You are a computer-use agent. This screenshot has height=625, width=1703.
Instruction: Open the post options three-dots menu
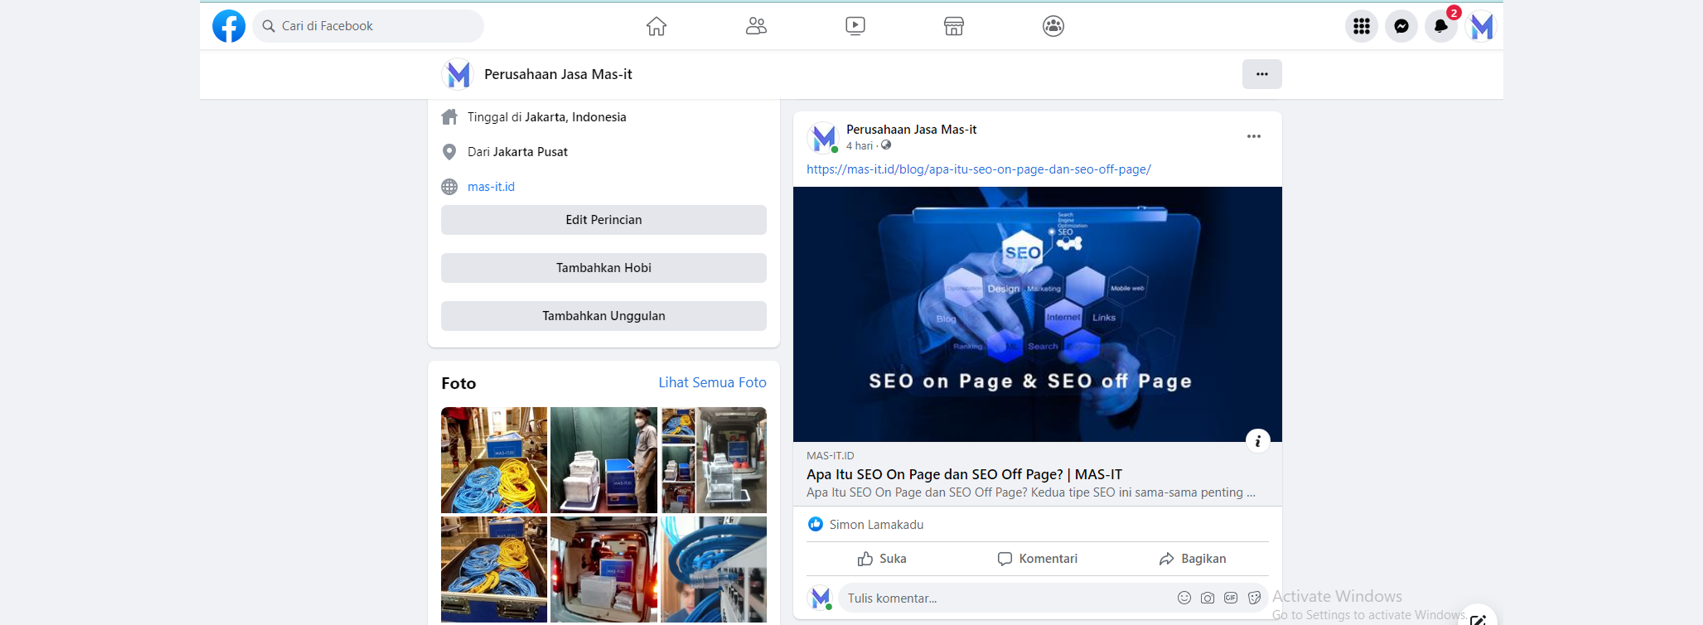(x=1253, y=136)
